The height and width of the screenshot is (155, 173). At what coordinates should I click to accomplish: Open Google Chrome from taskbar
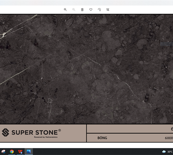point(12,152)
